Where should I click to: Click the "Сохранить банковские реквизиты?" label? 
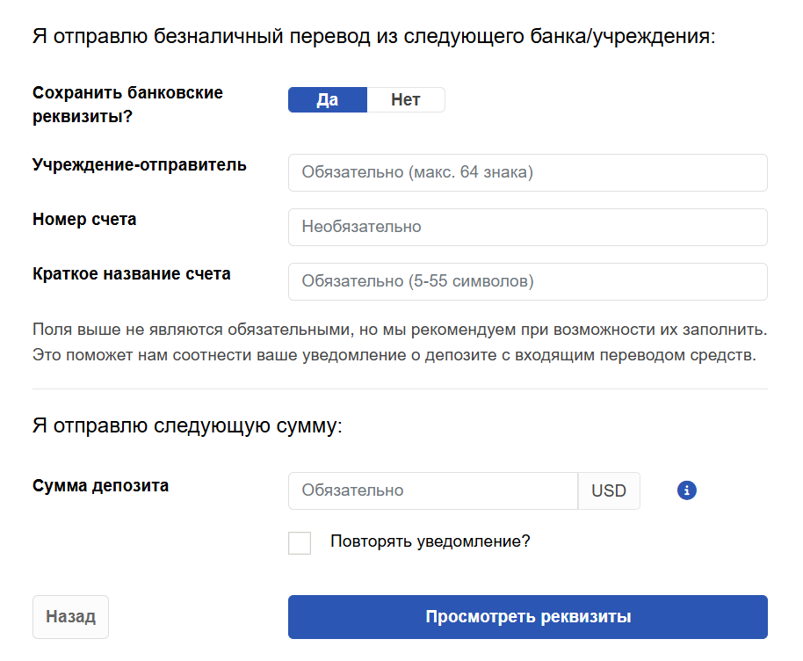coord(127,105)
